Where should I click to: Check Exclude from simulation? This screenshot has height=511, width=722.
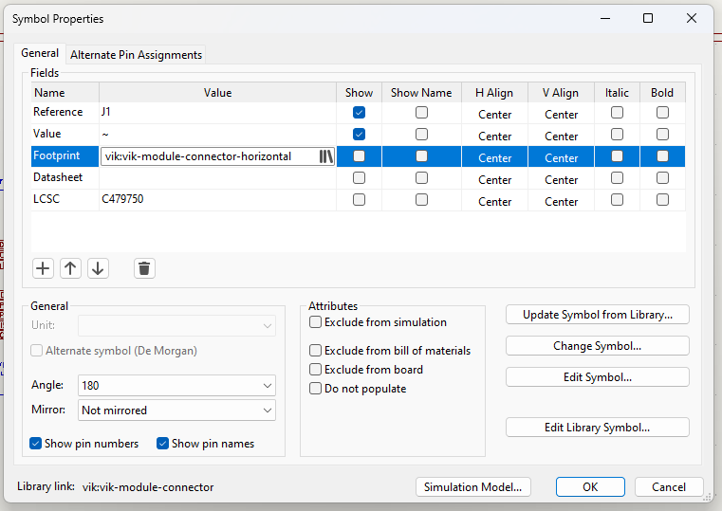pos(315,322)
